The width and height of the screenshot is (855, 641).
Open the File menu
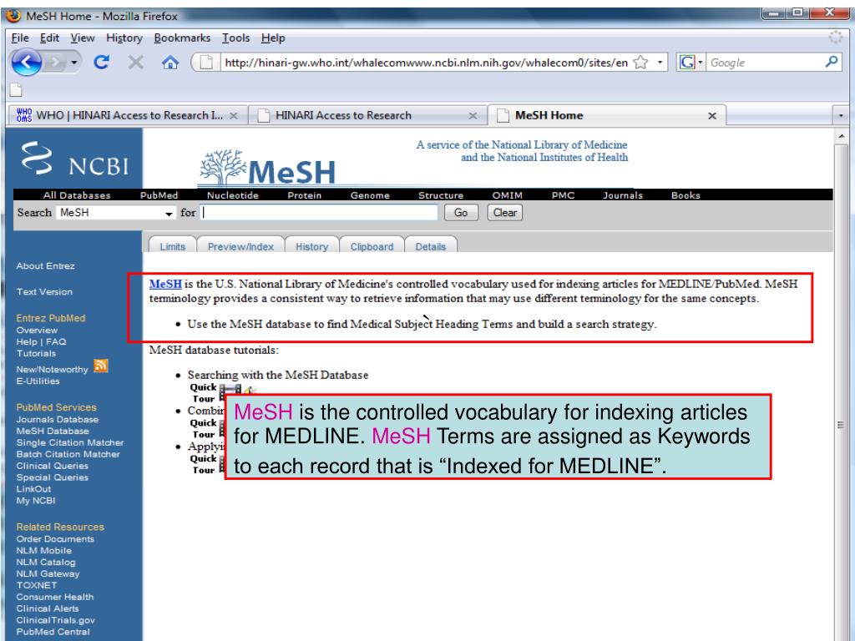(x=20, y=38)
